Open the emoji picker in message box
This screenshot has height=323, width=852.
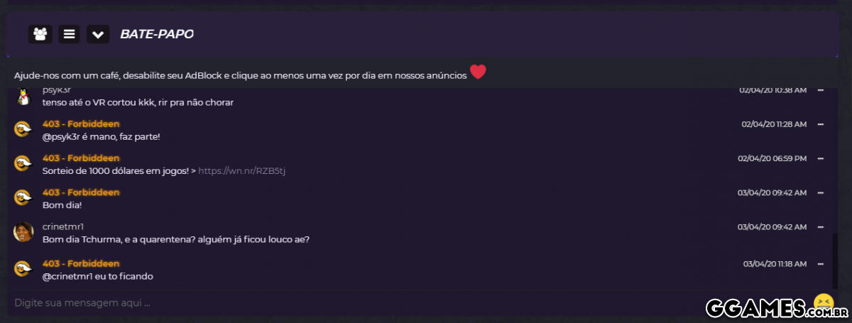[824, 302]
